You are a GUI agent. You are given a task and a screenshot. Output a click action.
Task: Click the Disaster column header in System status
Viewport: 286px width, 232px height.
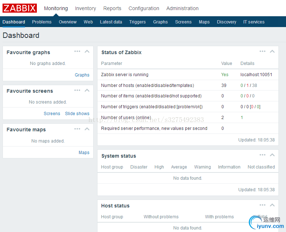(139, 167)
